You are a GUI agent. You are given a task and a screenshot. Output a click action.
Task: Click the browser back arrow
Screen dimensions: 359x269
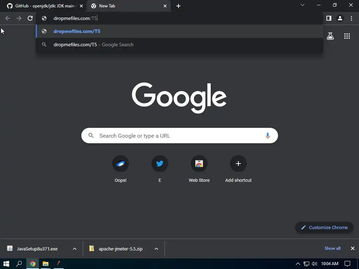tap(8, 18)
